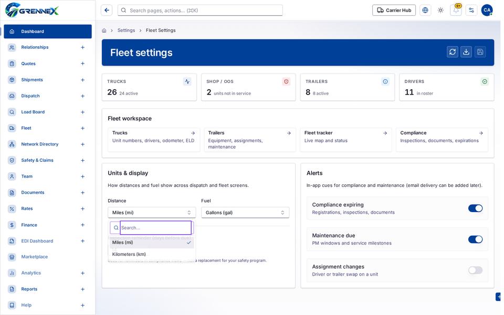The image size is (504, 315).
Task: Expand the Relationships sidebar section
Action: [x=82, y=48]
